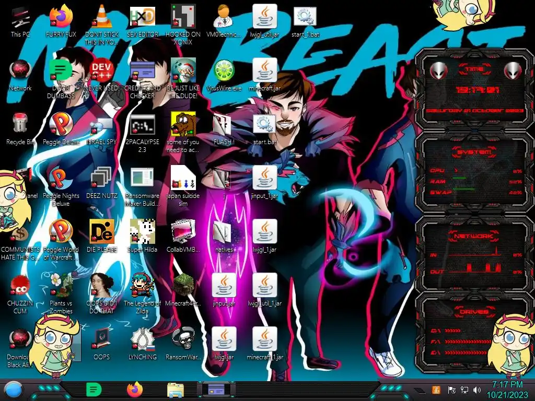Switch to the active credit card app taskbar button
The image size is (535, 401).
[x=216, y=390]
